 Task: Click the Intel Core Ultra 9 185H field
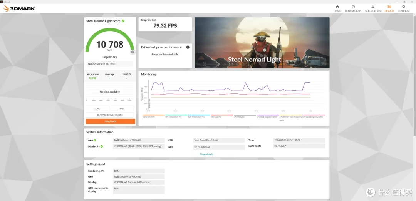(219, 140)
